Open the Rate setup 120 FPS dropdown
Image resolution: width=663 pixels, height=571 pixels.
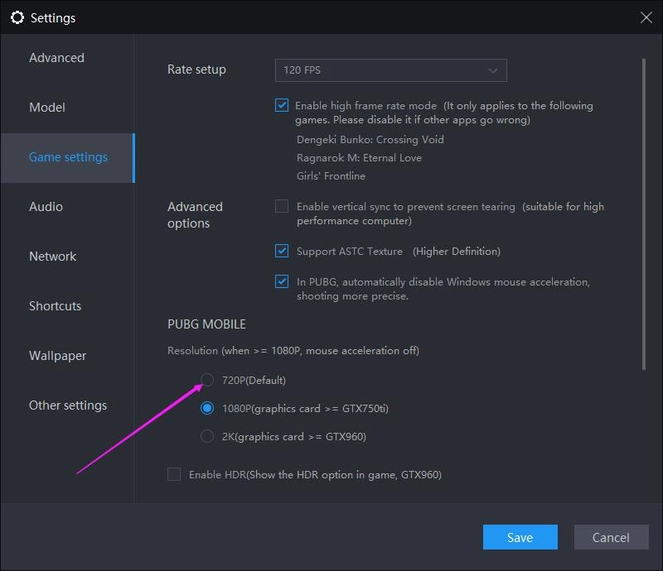coord(390,70)
